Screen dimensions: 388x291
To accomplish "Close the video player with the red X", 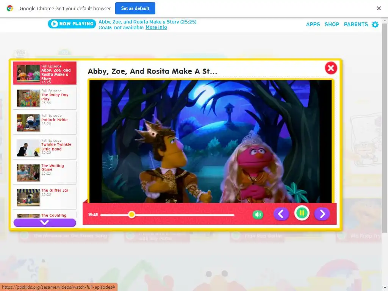I will click(x=331, y=68).
